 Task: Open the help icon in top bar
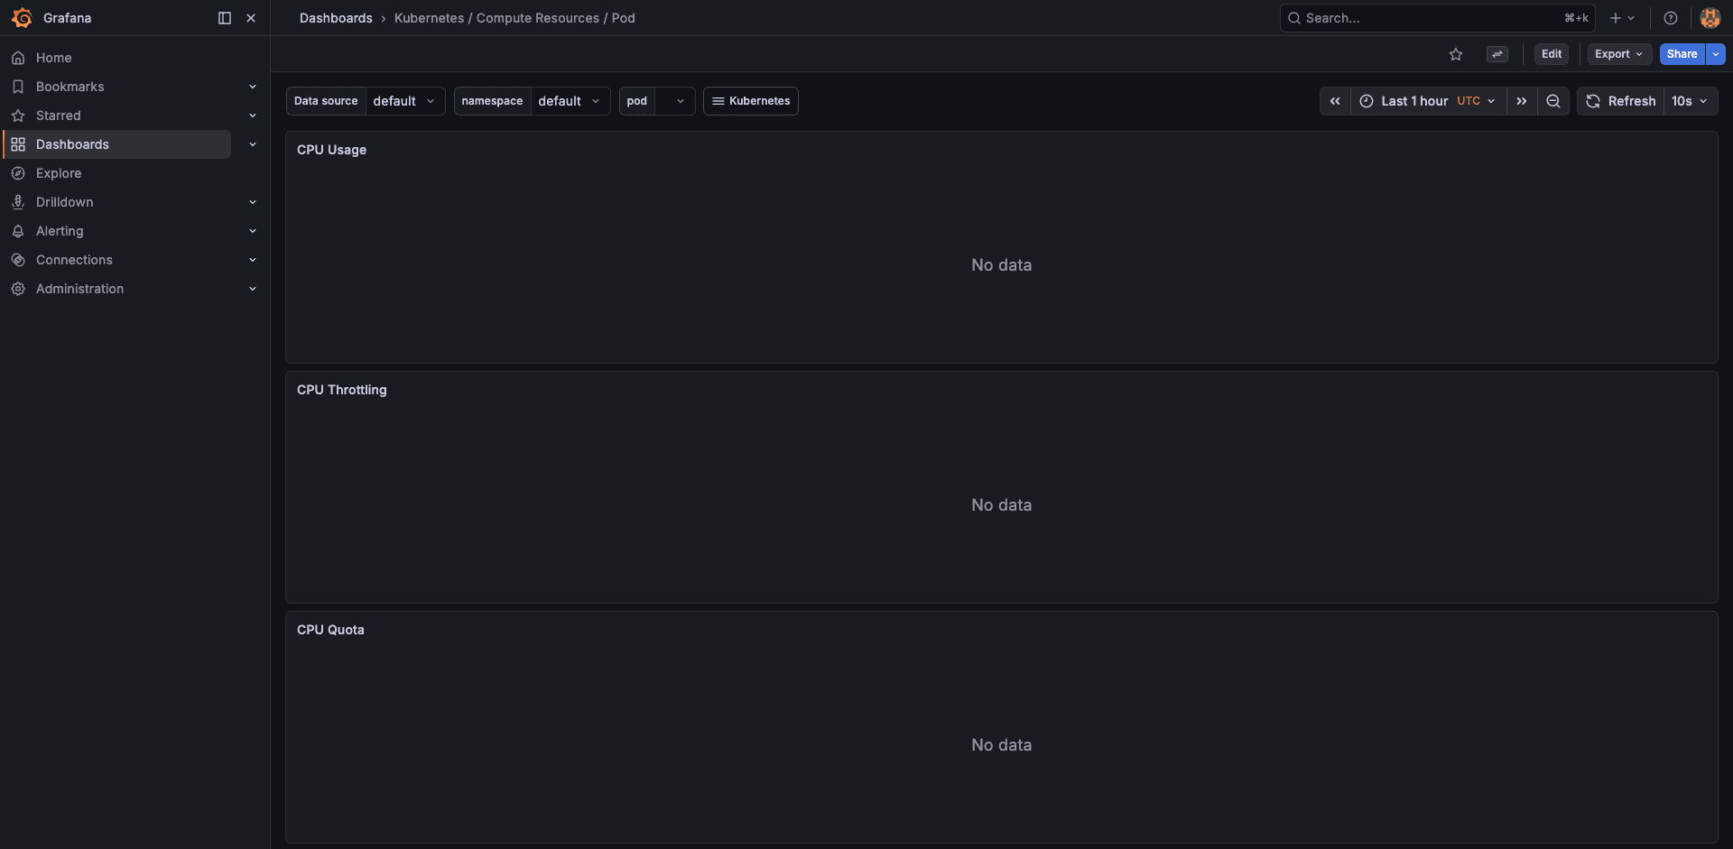tap(1670, 18)
